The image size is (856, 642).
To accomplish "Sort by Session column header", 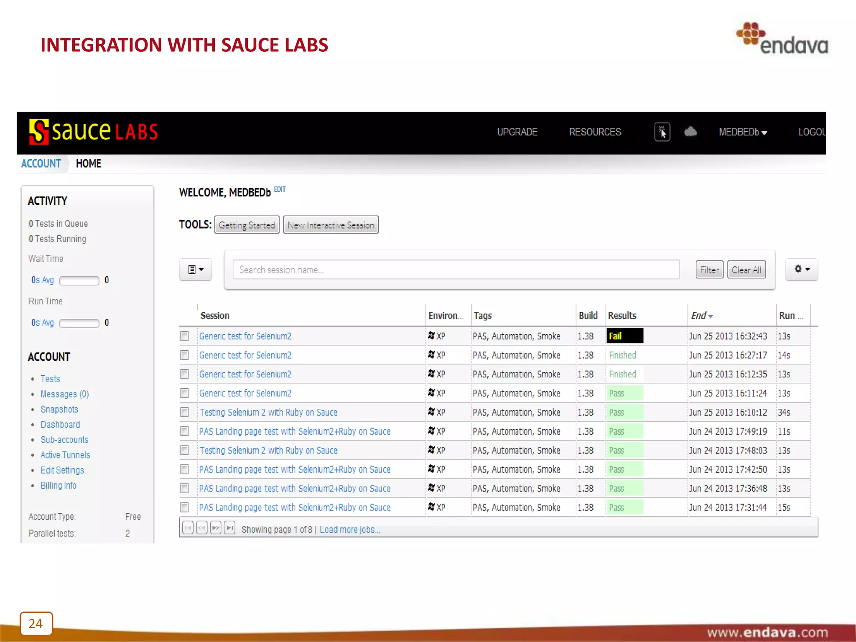I will click(215, 316).
